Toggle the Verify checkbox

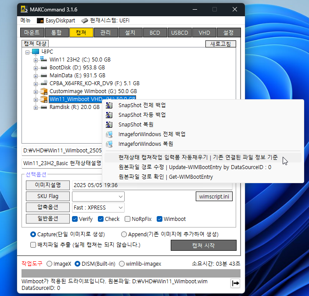point(75,219)
